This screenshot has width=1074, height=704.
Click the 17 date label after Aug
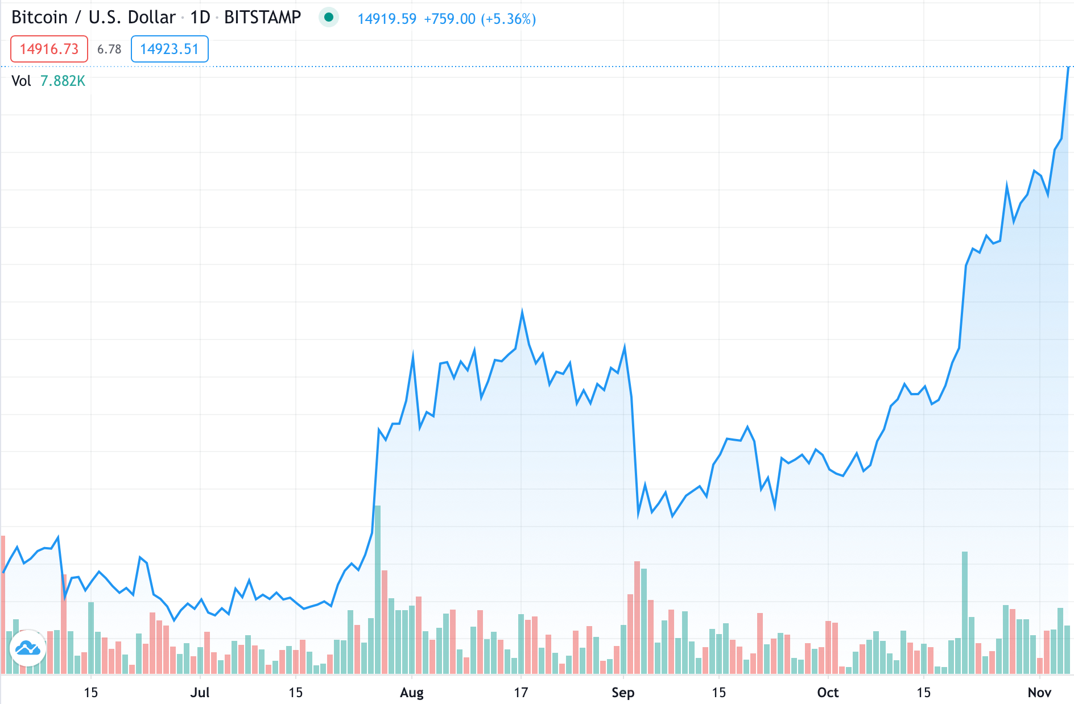(521, 692)
